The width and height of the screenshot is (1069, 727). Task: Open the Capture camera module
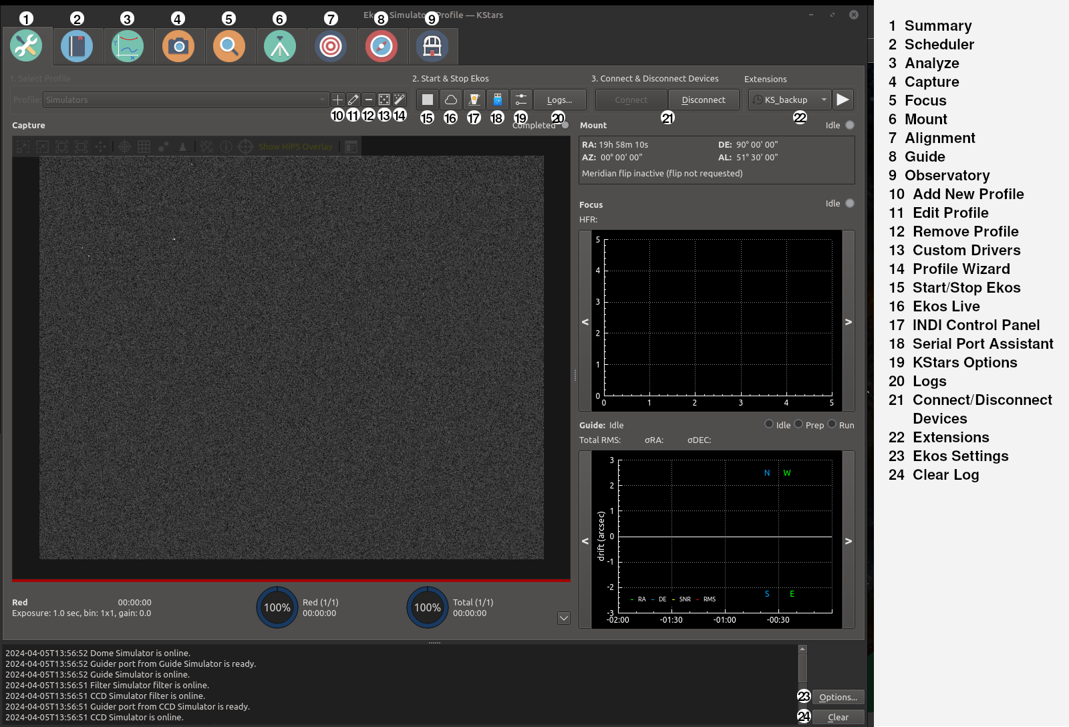coord(178,47)
